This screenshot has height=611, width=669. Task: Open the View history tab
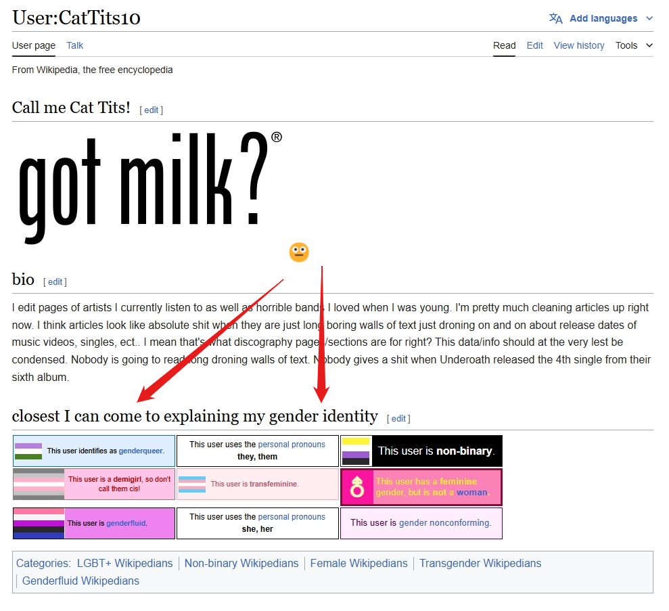[579, 45]
